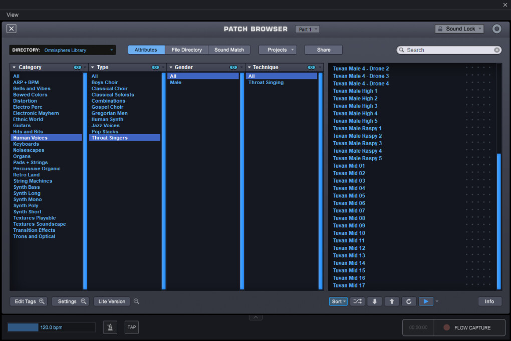
Task: Toggle the link icon in the Category header
Action: [x=78, y=67]
